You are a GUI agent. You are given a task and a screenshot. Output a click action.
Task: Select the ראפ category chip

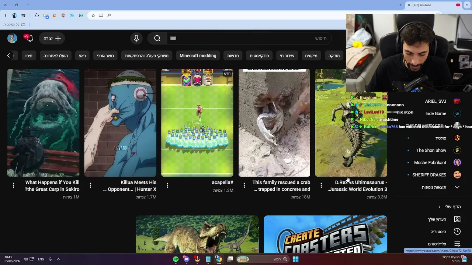click(x=82, y=56)
